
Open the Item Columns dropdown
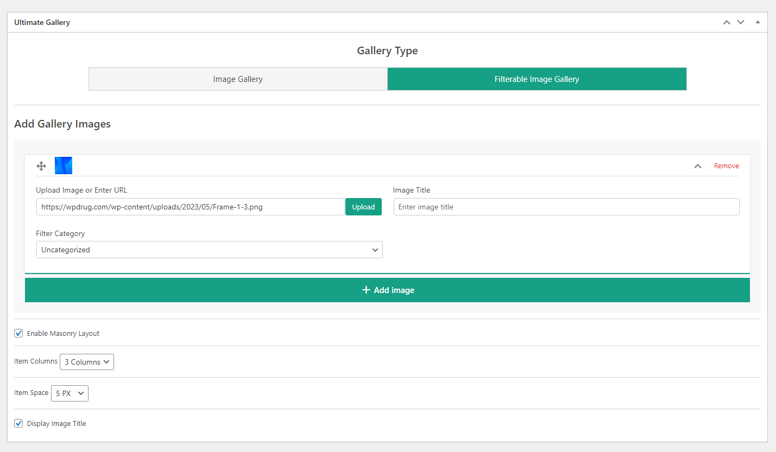click(87, 362)
